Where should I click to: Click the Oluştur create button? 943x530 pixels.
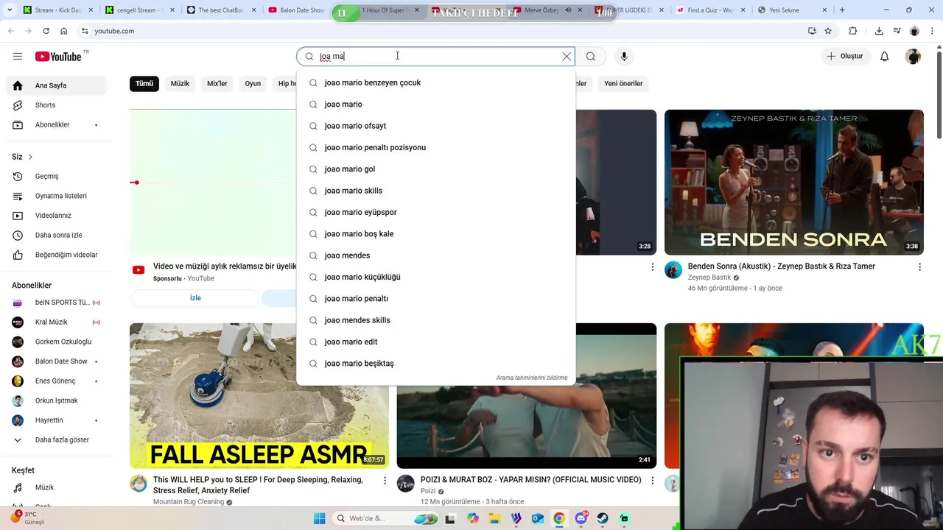(845, 57)
